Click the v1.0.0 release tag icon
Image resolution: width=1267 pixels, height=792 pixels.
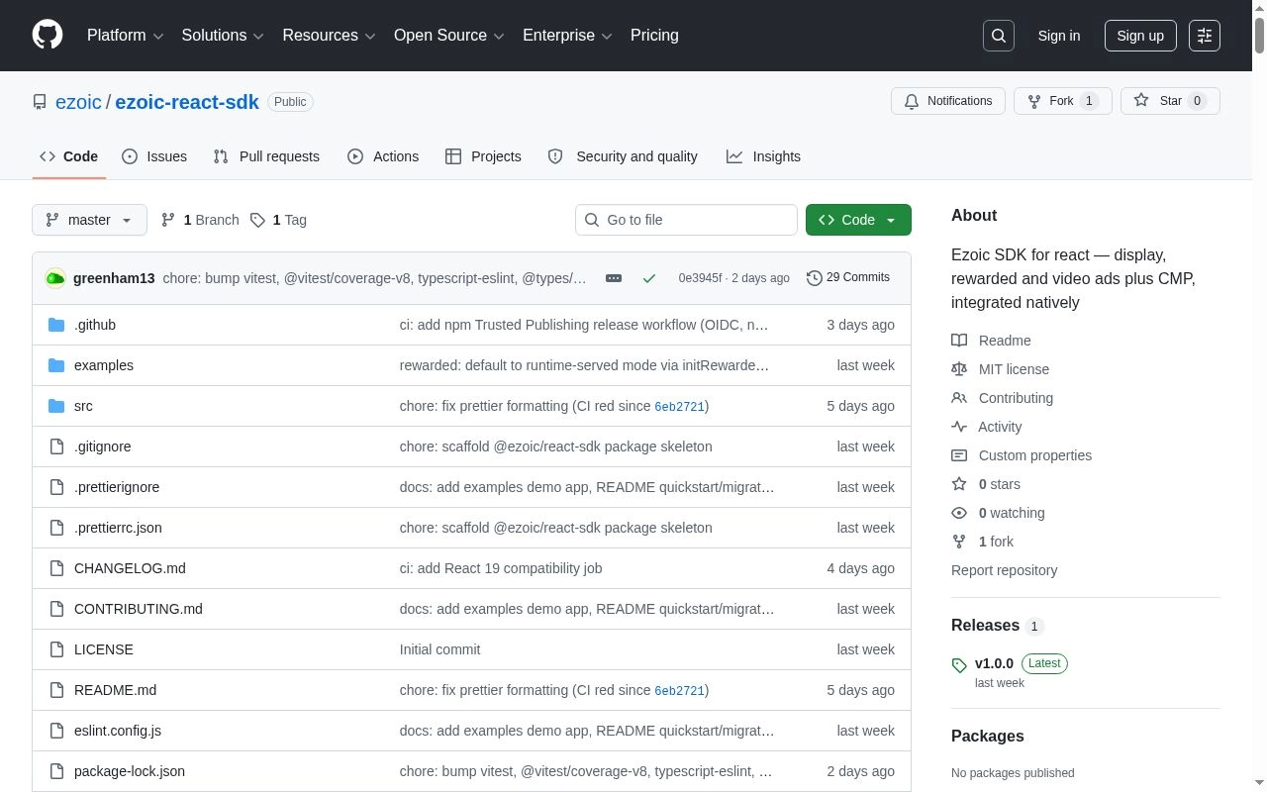point(959,665)
